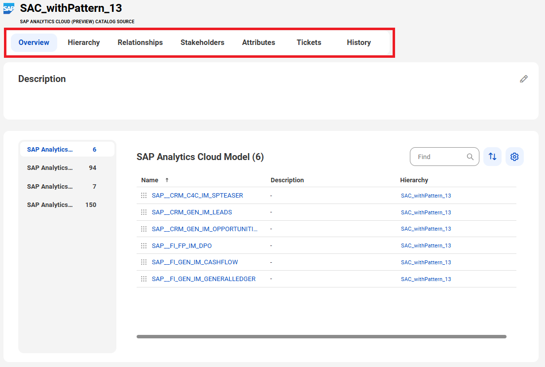Click the SAP logo icon
545x367 pixels.
(x=9, y=8)
